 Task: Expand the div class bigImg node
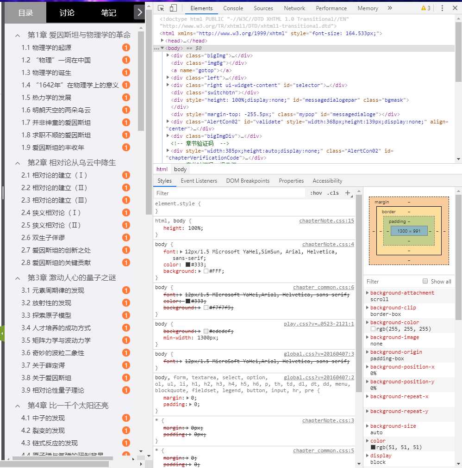pyautogui.click(x=168, y=55)
